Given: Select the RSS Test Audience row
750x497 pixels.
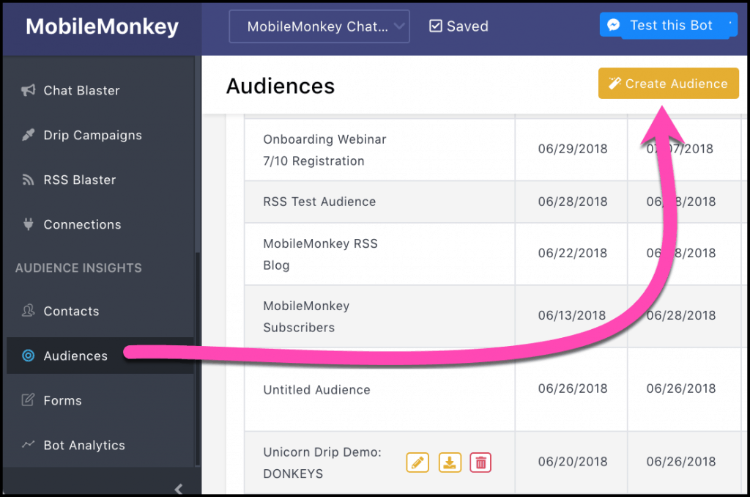Looking at the screenshot, I should pyautogui.click(x=319, y=202).
